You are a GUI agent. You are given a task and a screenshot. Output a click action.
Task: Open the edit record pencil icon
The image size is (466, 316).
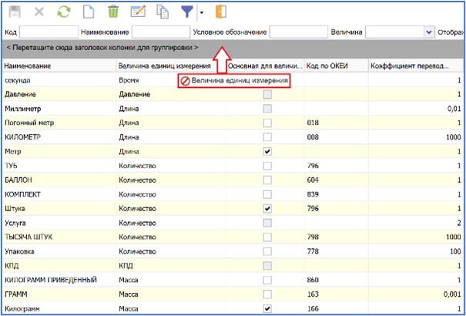[x=138, y=12]
